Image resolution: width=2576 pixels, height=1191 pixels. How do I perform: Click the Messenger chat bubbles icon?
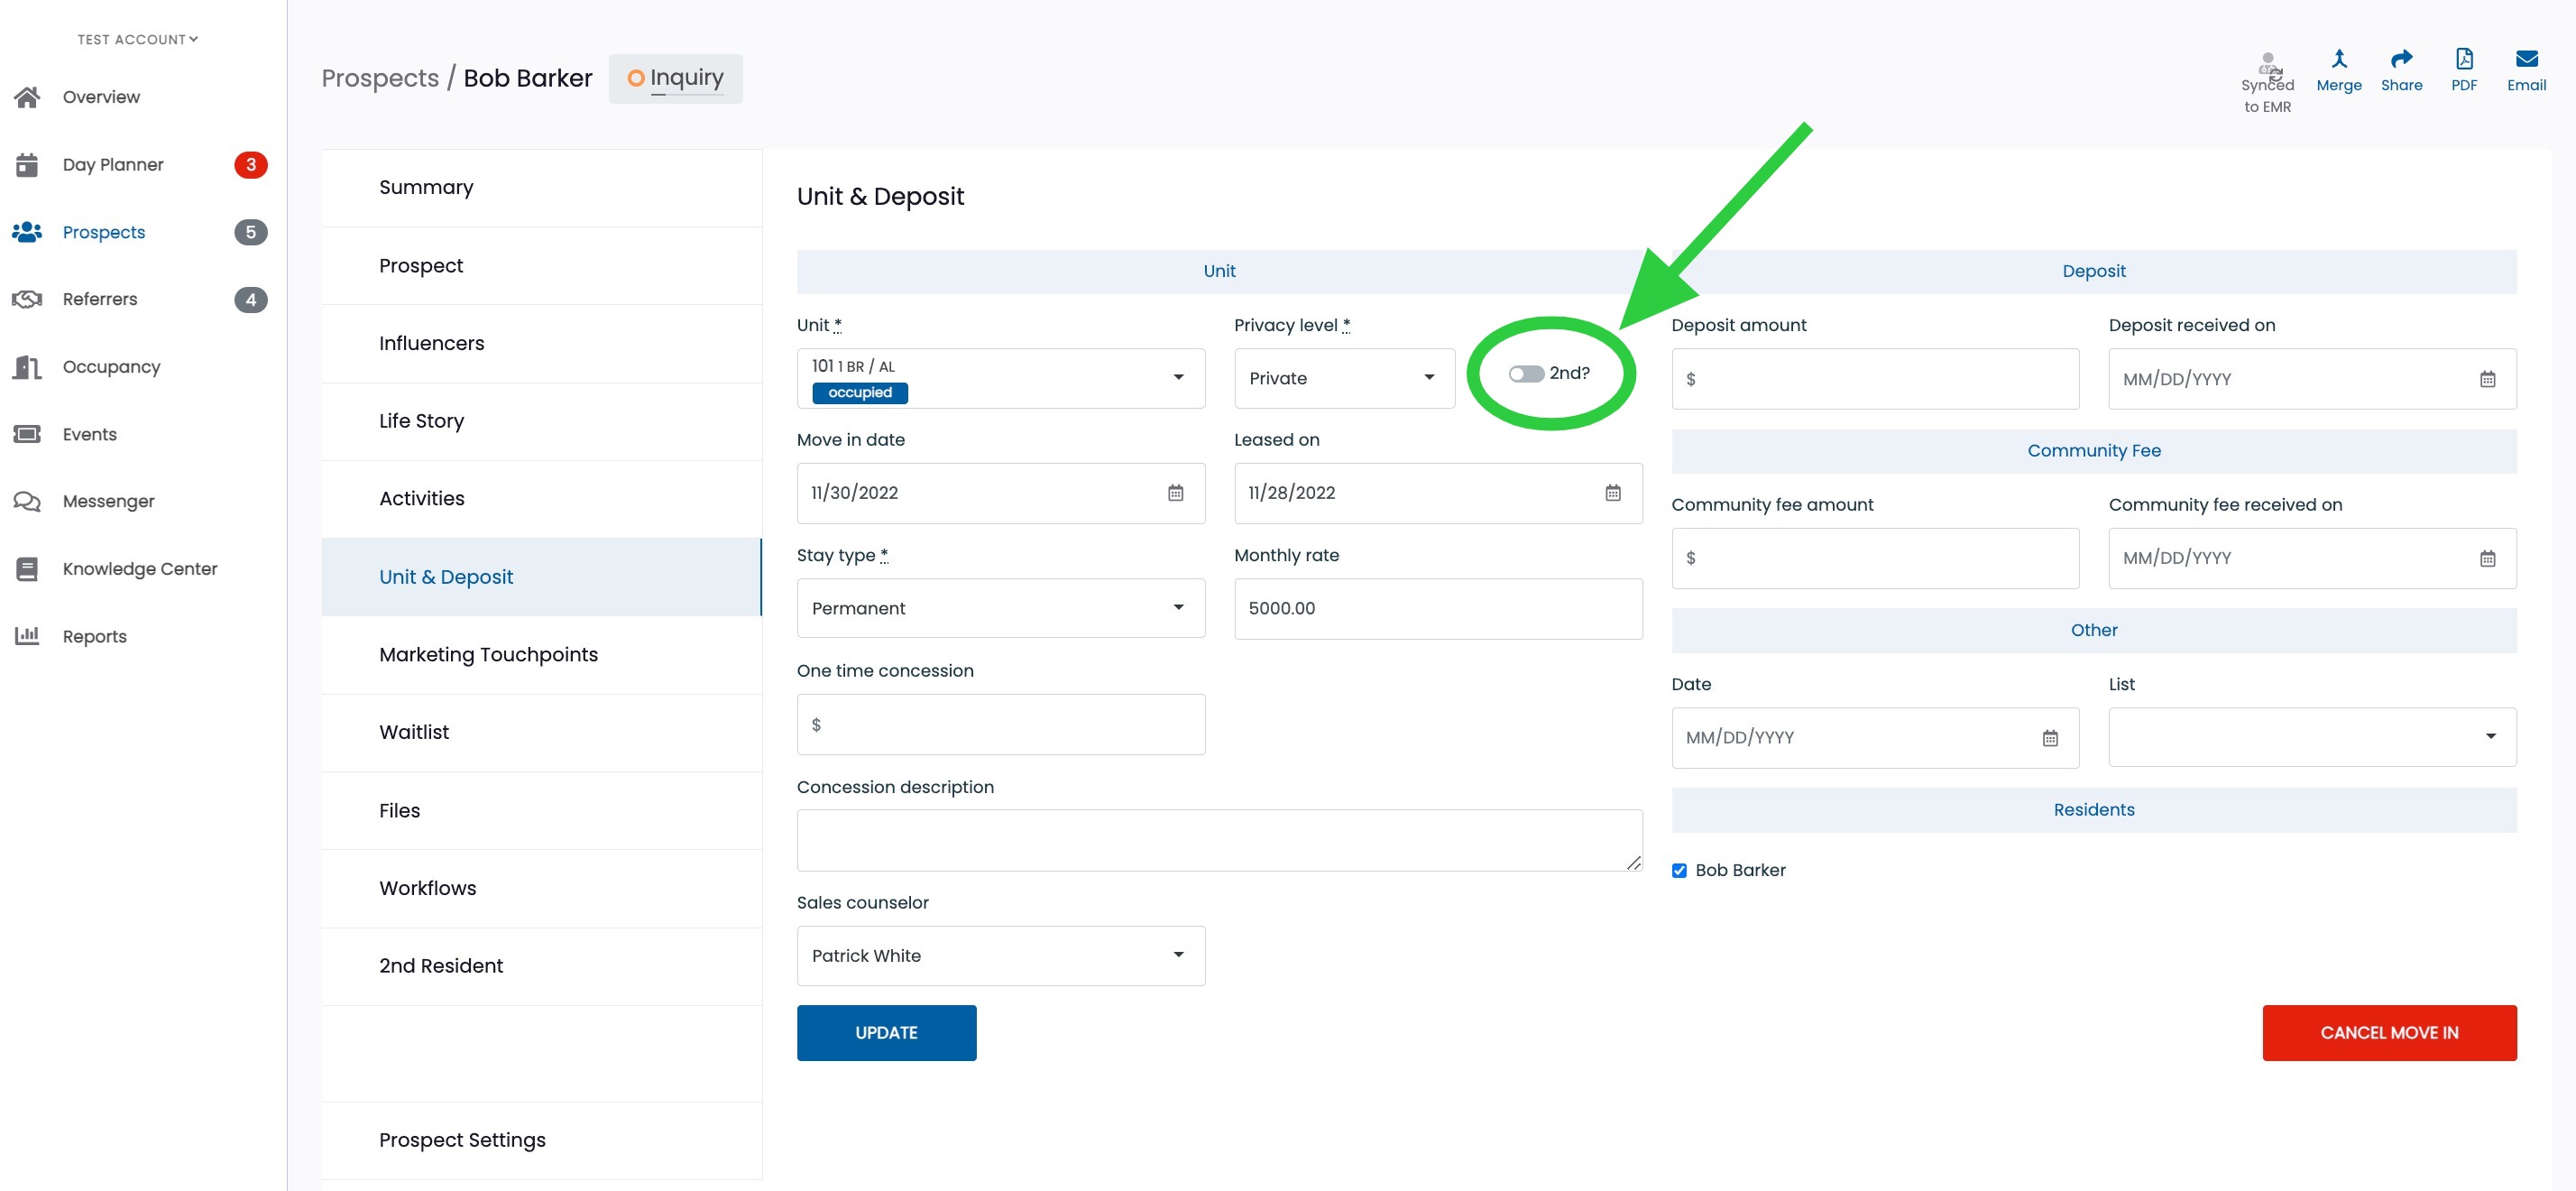[x=27, y=501]
